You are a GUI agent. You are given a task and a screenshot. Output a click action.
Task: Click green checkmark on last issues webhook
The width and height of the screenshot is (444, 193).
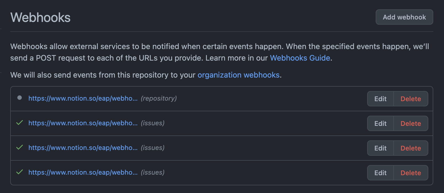[20, 172]
